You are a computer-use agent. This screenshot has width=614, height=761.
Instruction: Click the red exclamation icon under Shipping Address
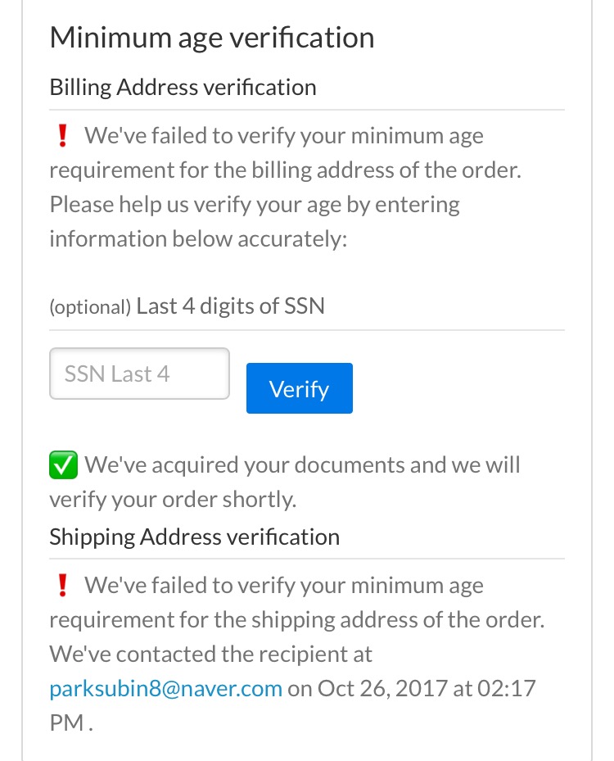(62, 586)
